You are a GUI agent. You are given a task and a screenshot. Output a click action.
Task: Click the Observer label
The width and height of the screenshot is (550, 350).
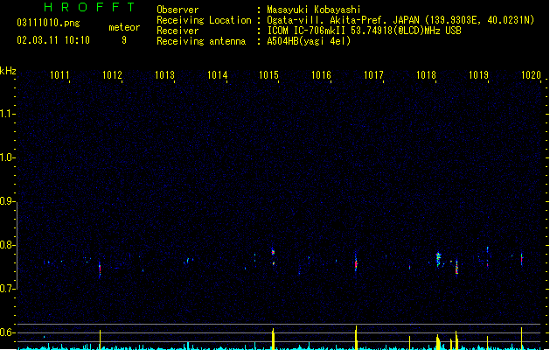point(178,10)
